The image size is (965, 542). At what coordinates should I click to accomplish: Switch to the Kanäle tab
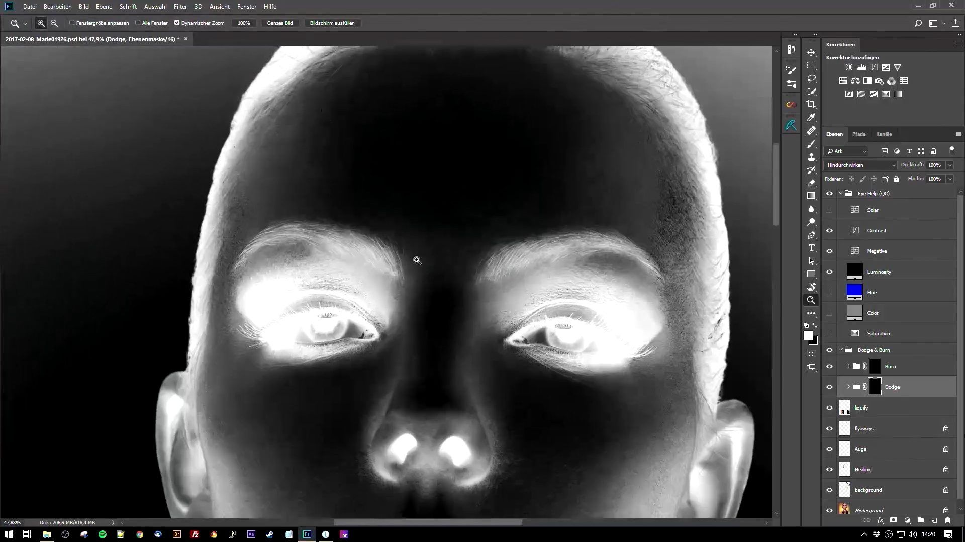point(884,134)
